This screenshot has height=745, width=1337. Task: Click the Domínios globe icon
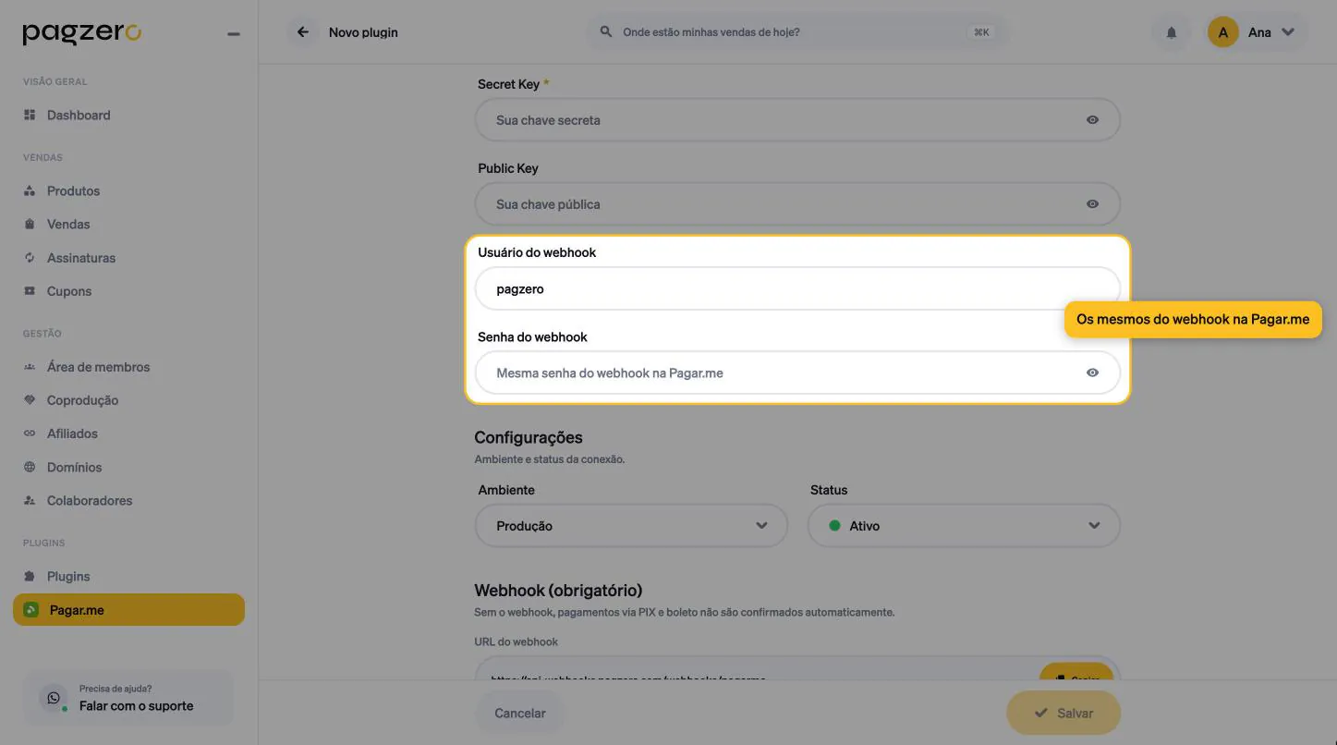pos(30,467)
